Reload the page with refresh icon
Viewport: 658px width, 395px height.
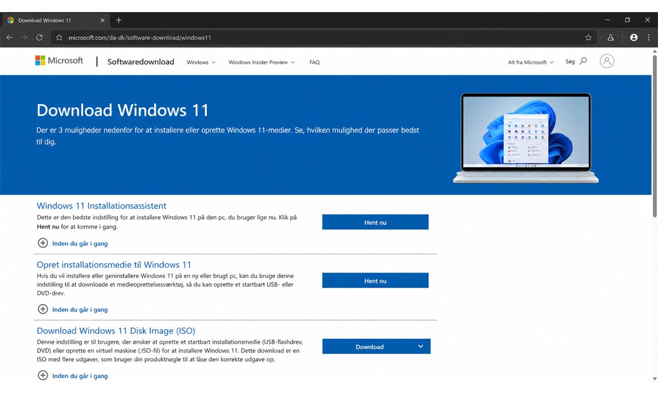pyautogui.click(x=39, y=38)
